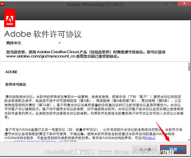Image resolution: width=191 pixels, height=158 pixels.
Task: Open the 简体中文 language dropdown
Action: pyautogui.click(x=34, y=43)
